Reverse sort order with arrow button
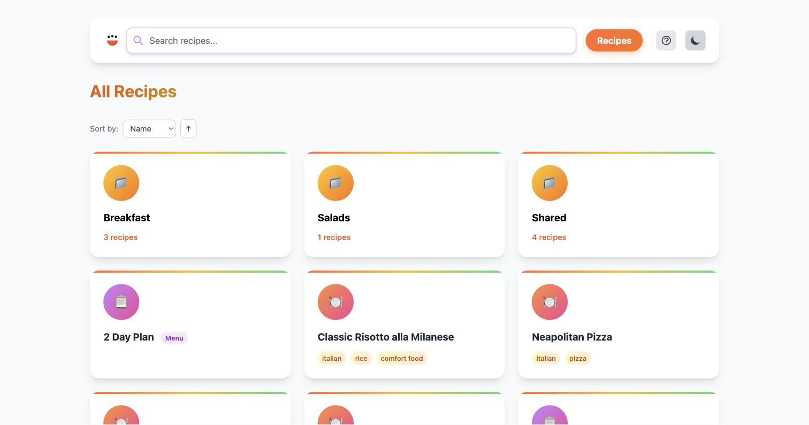 tap(188, 128)
